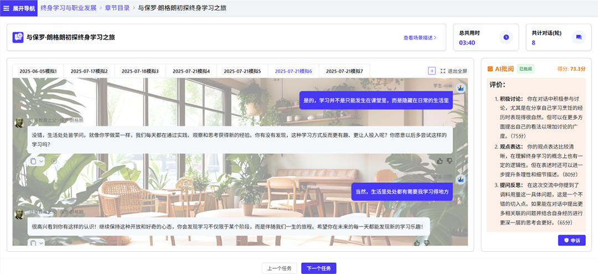Viewport: 598px width, 274px height.
Task: Expand 查看场景描述 chevron link
Action: click(420, 38)
